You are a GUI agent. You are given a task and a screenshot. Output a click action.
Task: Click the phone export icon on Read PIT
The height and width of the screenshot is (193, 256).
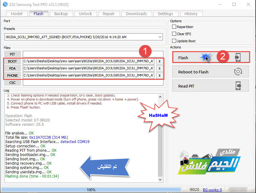point(238,86)
